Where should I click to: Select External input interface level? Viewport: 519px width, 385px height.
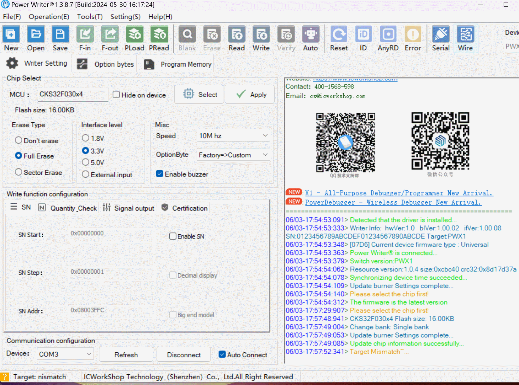pos(85,174)
